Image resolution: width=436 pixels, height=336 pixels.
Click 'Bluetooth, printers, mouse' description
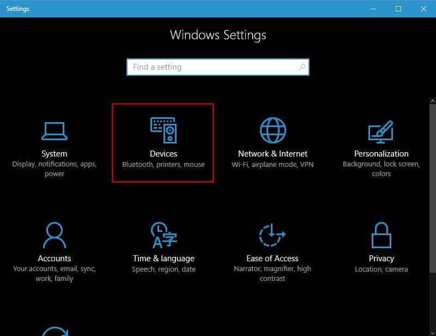(x=163, y=165)
